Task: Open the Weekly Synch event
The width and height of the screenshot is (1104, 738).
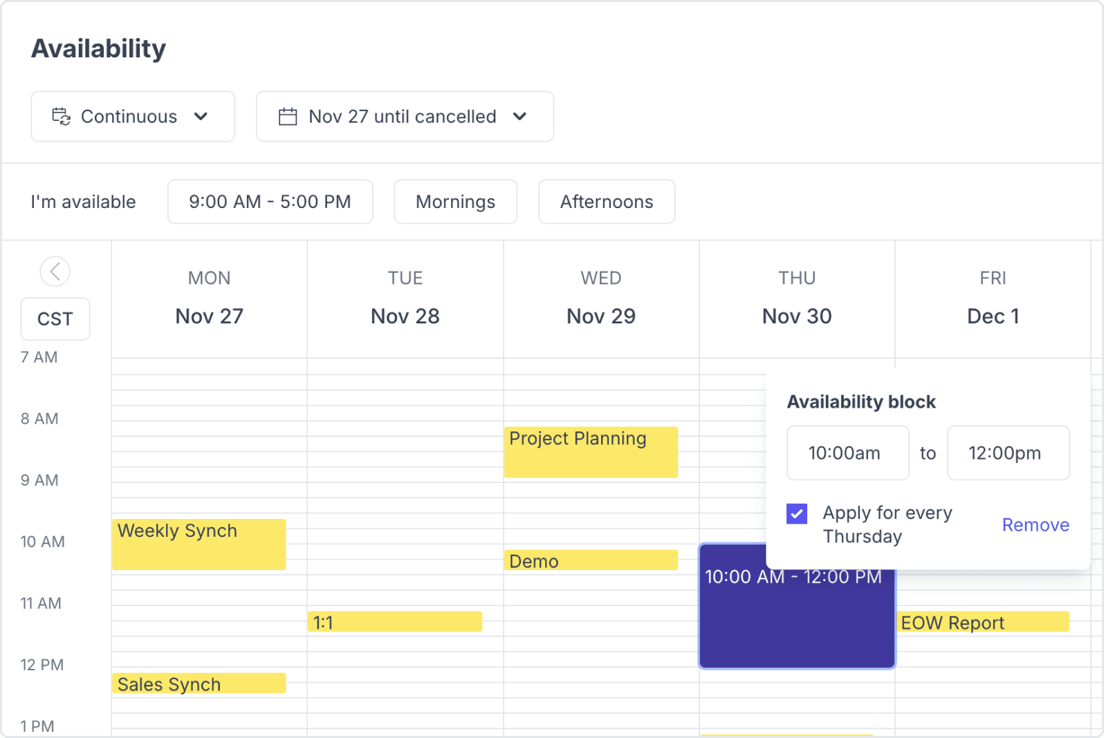Action: coord(199,545)
